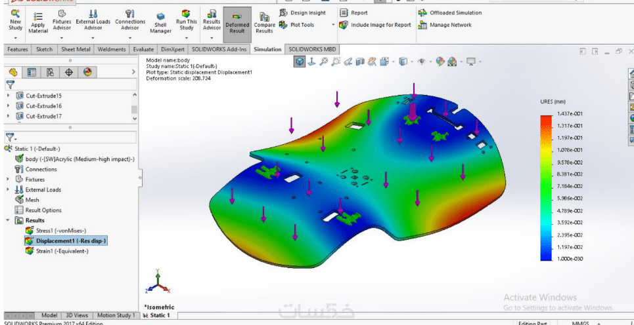This screenshot has width=634, height=325.
Task: Switch to the Weldments tab
Action: click(112, 49)
